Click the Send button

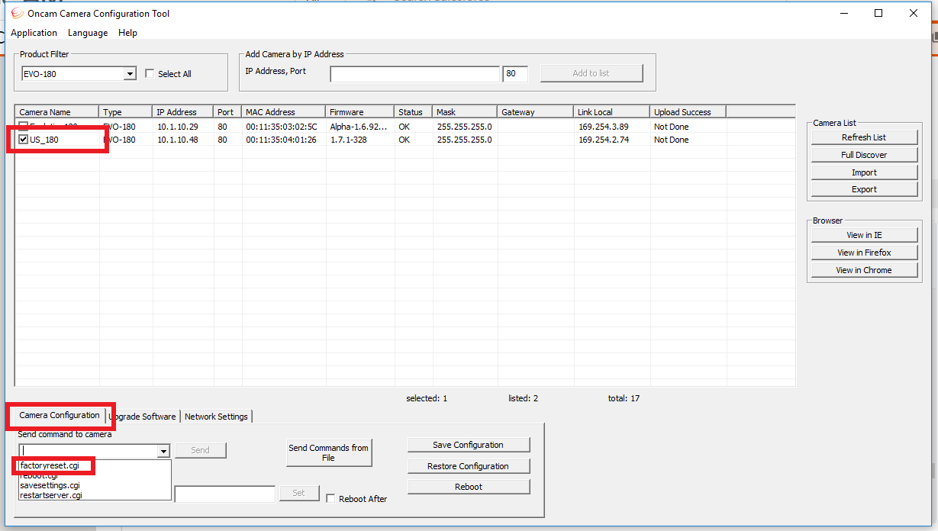pos(201,450)
